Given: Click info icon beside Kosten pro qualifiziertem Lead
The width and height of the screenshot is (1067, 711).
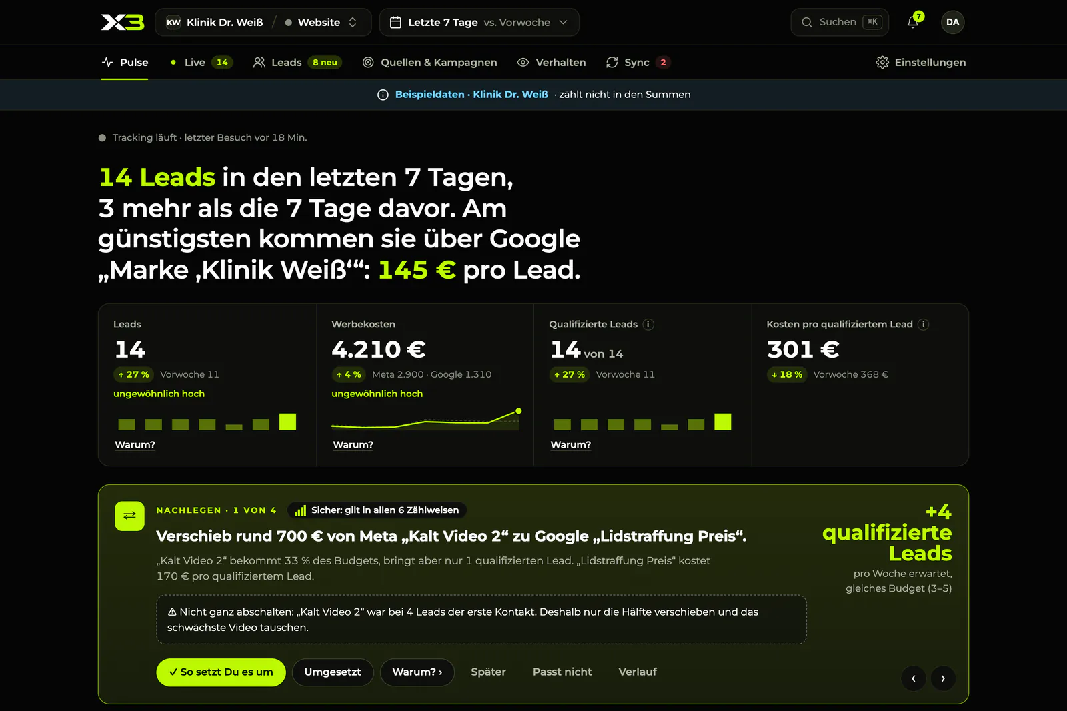Looking at the screenshot, I should point(923,324).
